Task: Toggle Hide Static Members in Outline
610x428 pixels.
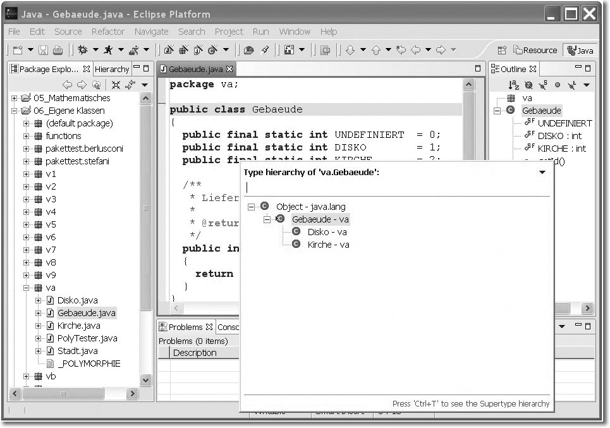Action: coord(542,85)
